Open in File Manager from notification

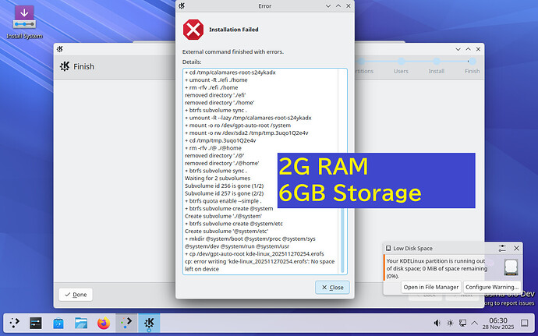click(431, 287)
